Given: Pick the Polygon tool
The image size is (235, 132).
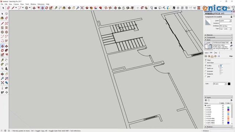Looking at the screenshot, I should [7, 32].
